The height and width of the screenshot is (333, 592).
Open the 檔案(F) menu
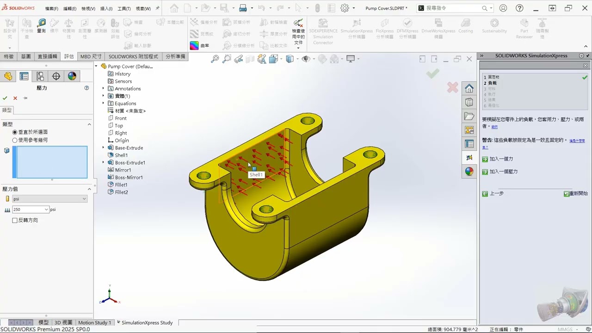pos(52,8)
